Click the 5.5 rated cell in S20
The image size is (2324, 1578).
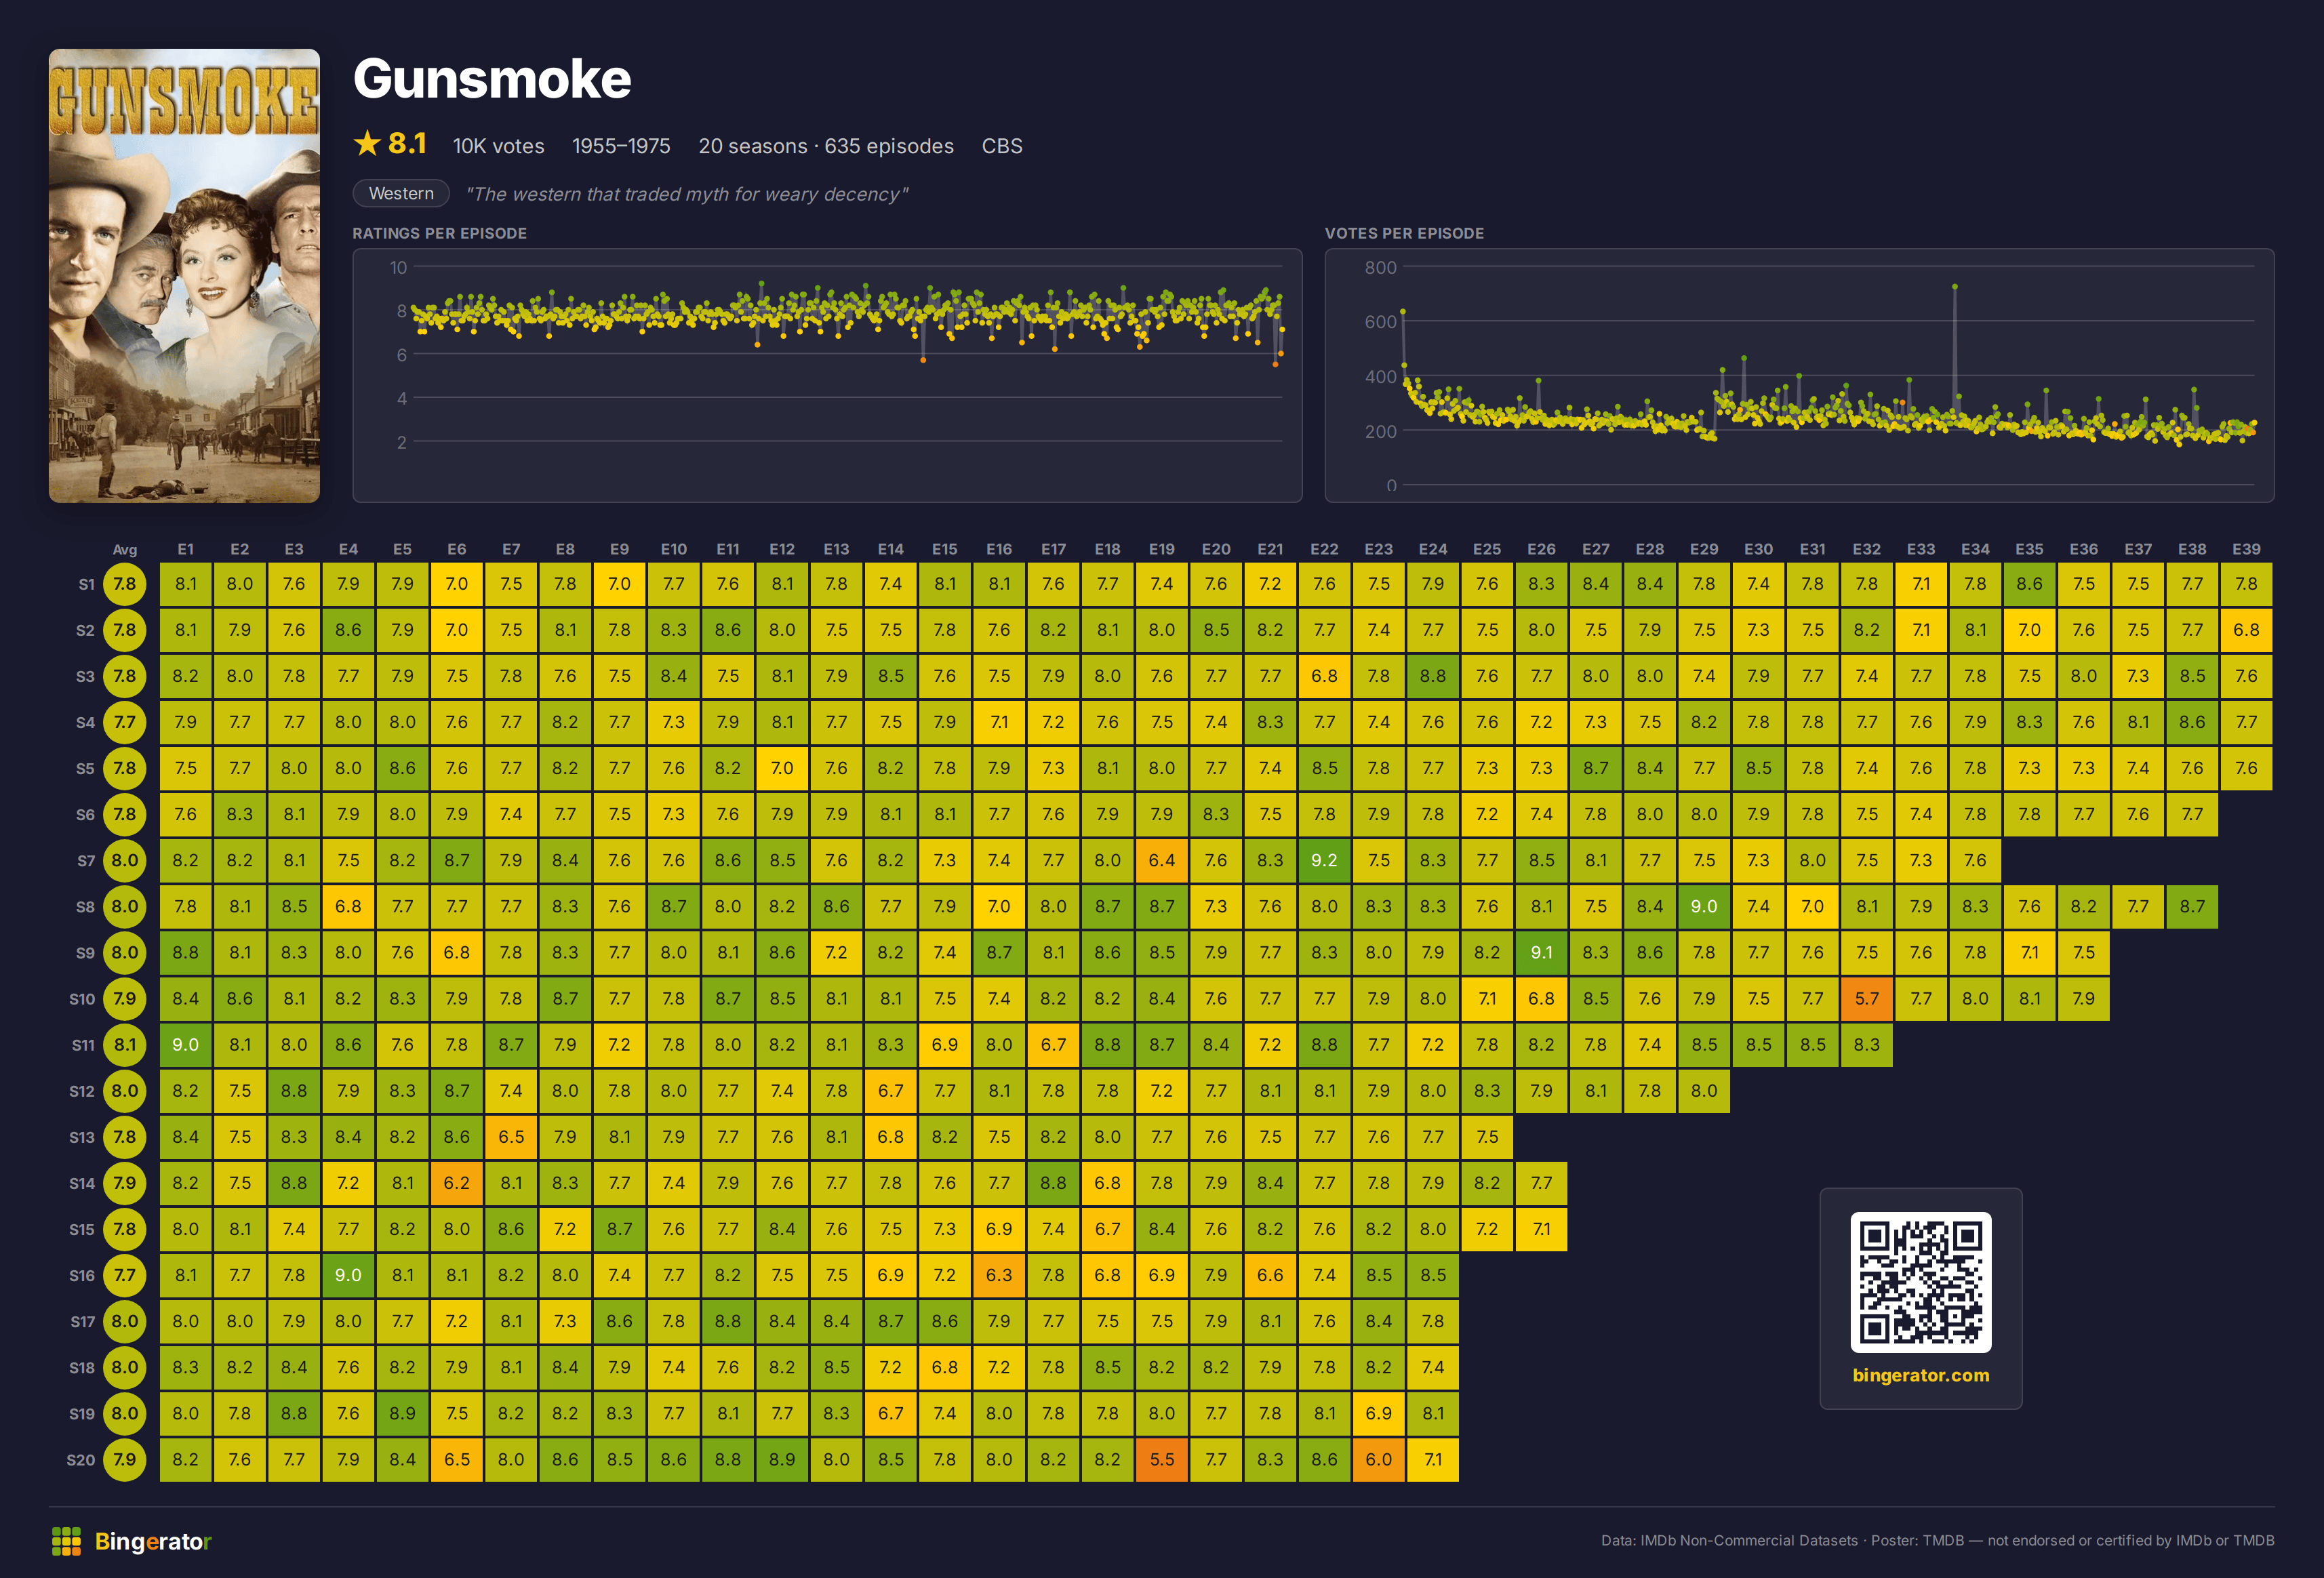click(x=1162, y=1460)
